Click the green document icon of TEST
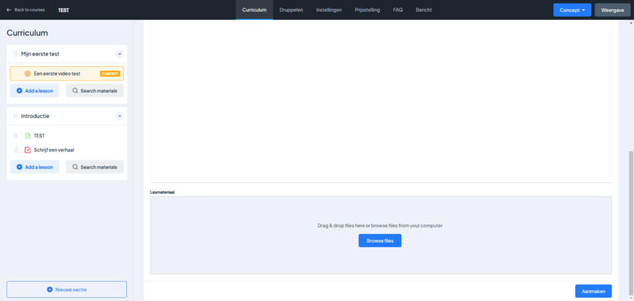Screen dimensions: 634x301 (x=27, y=136)
